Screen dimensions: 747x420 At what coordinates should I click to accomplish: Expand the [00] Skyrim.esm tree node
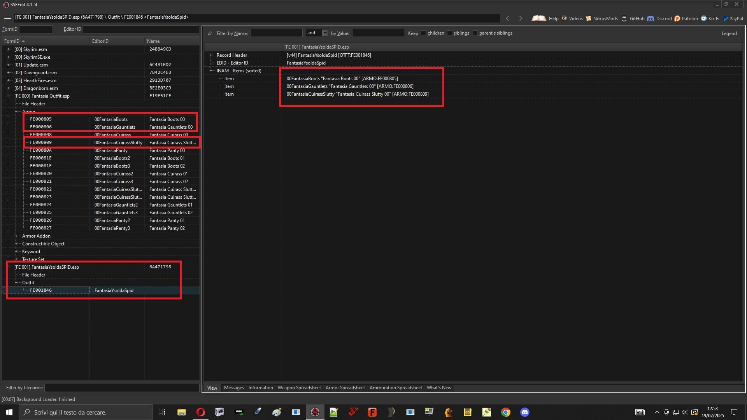coord(9,49)
